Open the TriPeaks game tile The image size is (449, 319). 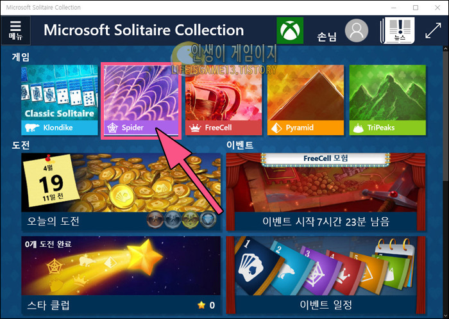[387, 100]
